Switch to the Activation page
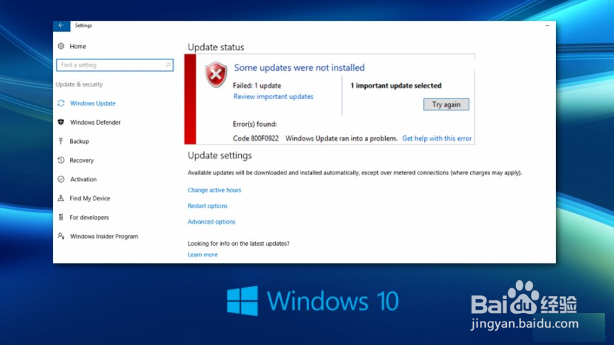614x345 pixels. point(84,179)
